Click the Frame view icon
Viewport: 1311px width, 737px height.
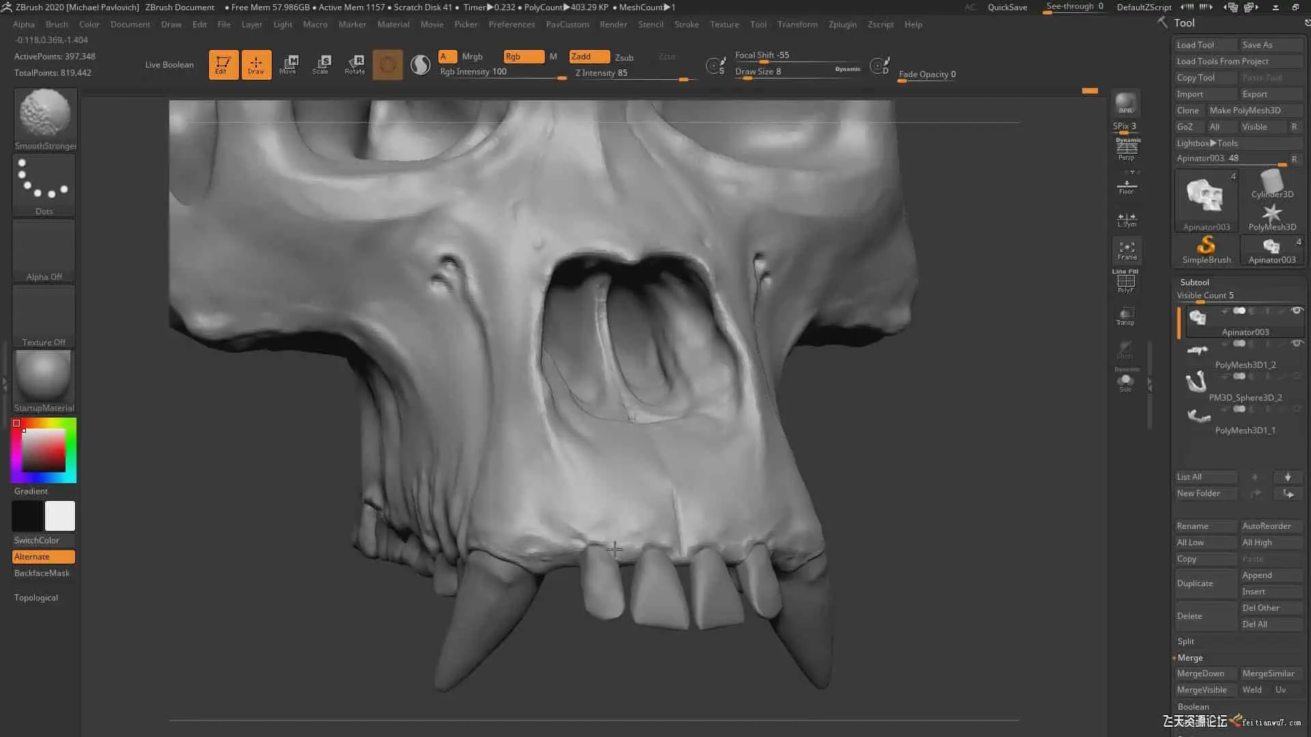pyautogui.click(x=1127, y=250)
